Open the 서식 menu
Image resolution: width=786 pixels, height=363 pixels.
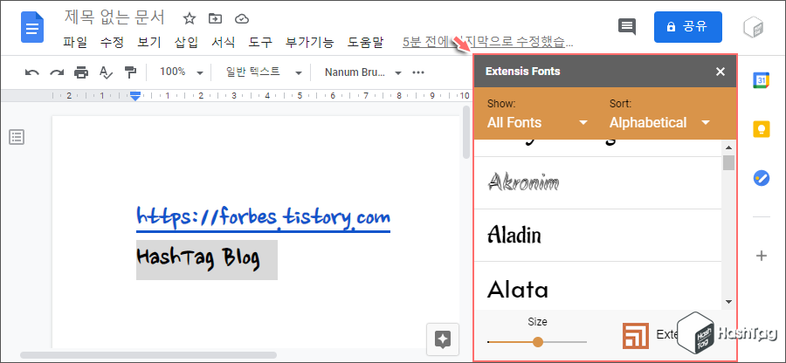tap(223, 42)
